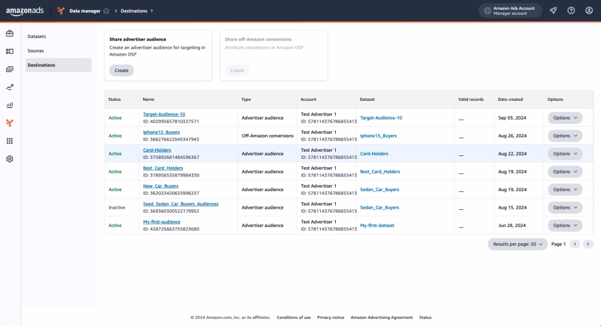Open the creatives gallery icon in sidebar
The width and height of the screenshot is (601, 326).
(9, 69)
